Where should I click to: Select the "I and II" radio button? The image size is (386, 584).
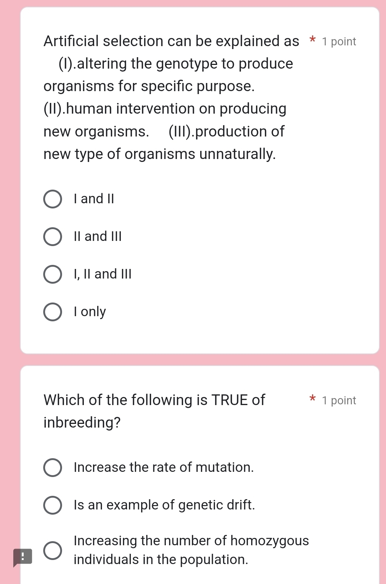click(52, 199)
